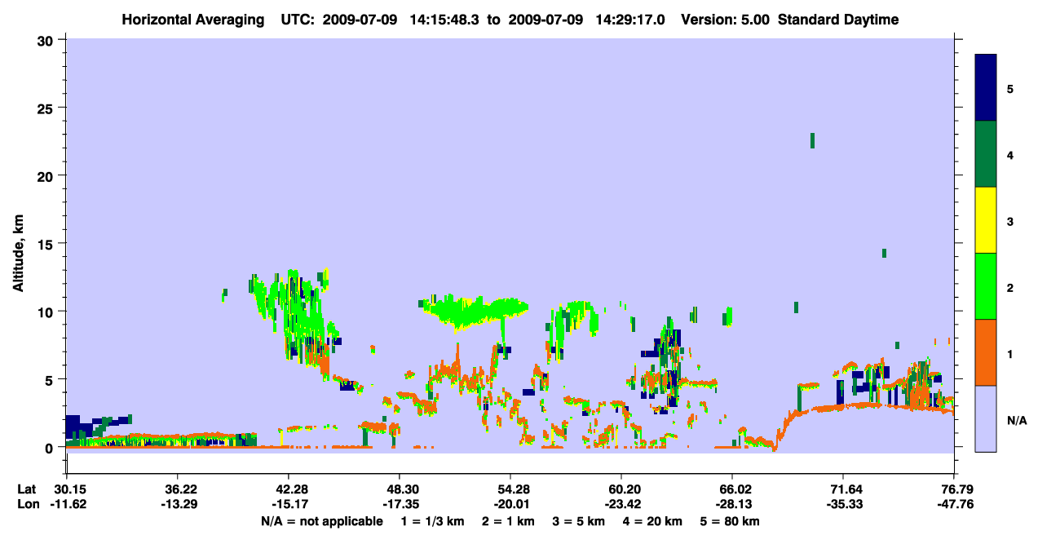Image resolution: width=1060 pixels, height=544 pixels.
Task: Click the flat green cloud layer near latitude 52
Action: tap(477, 311)
